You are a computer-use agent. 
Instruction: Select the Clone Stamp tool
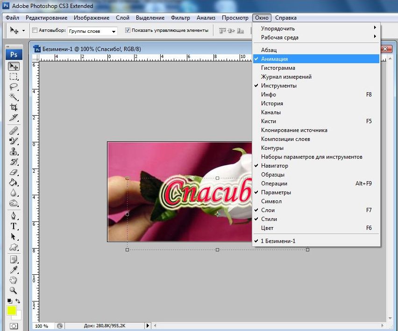click(14, 151)
